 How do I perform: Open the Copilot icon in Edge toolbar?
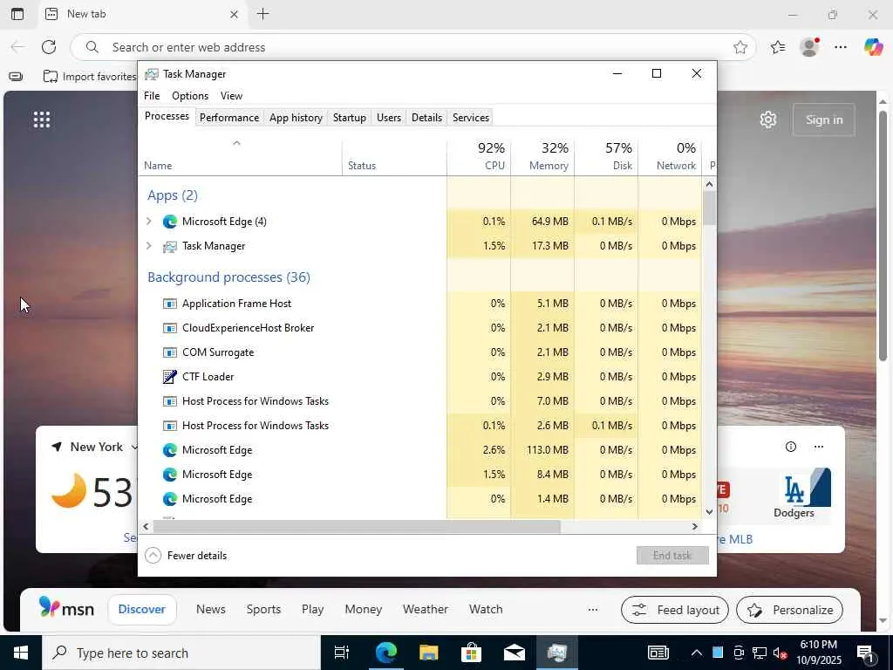click(x=873, y=47)
